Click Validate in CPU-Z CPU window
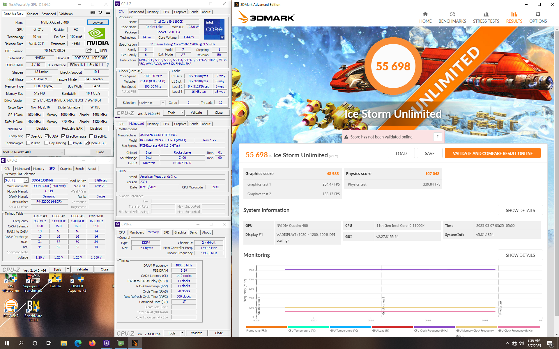 click(x=196, y=113)
